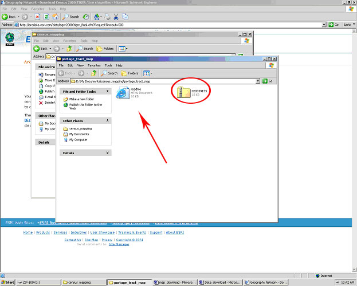The image size is (357, 286).
Task: Open Favorites menu in Internet Explorer
Action: click(38, 9)
